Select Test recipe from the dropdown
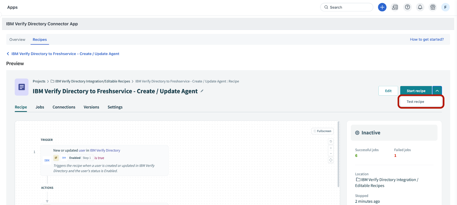 click(x=421, y=102)
